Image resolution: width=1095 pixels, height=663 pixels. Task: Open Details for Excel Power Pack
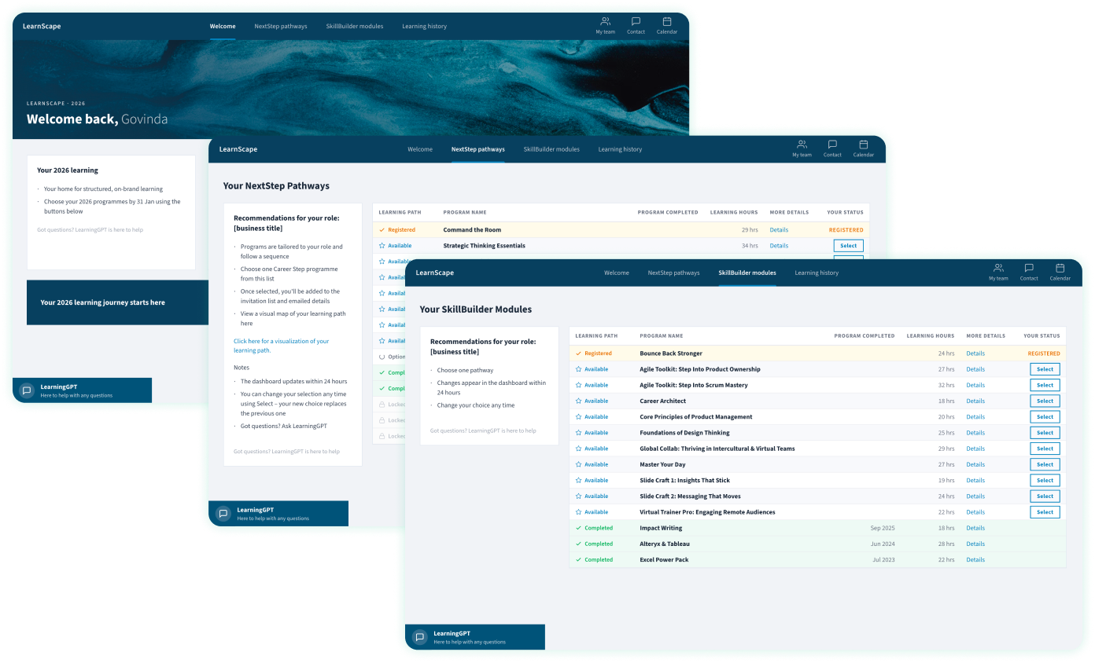[975, 559]
